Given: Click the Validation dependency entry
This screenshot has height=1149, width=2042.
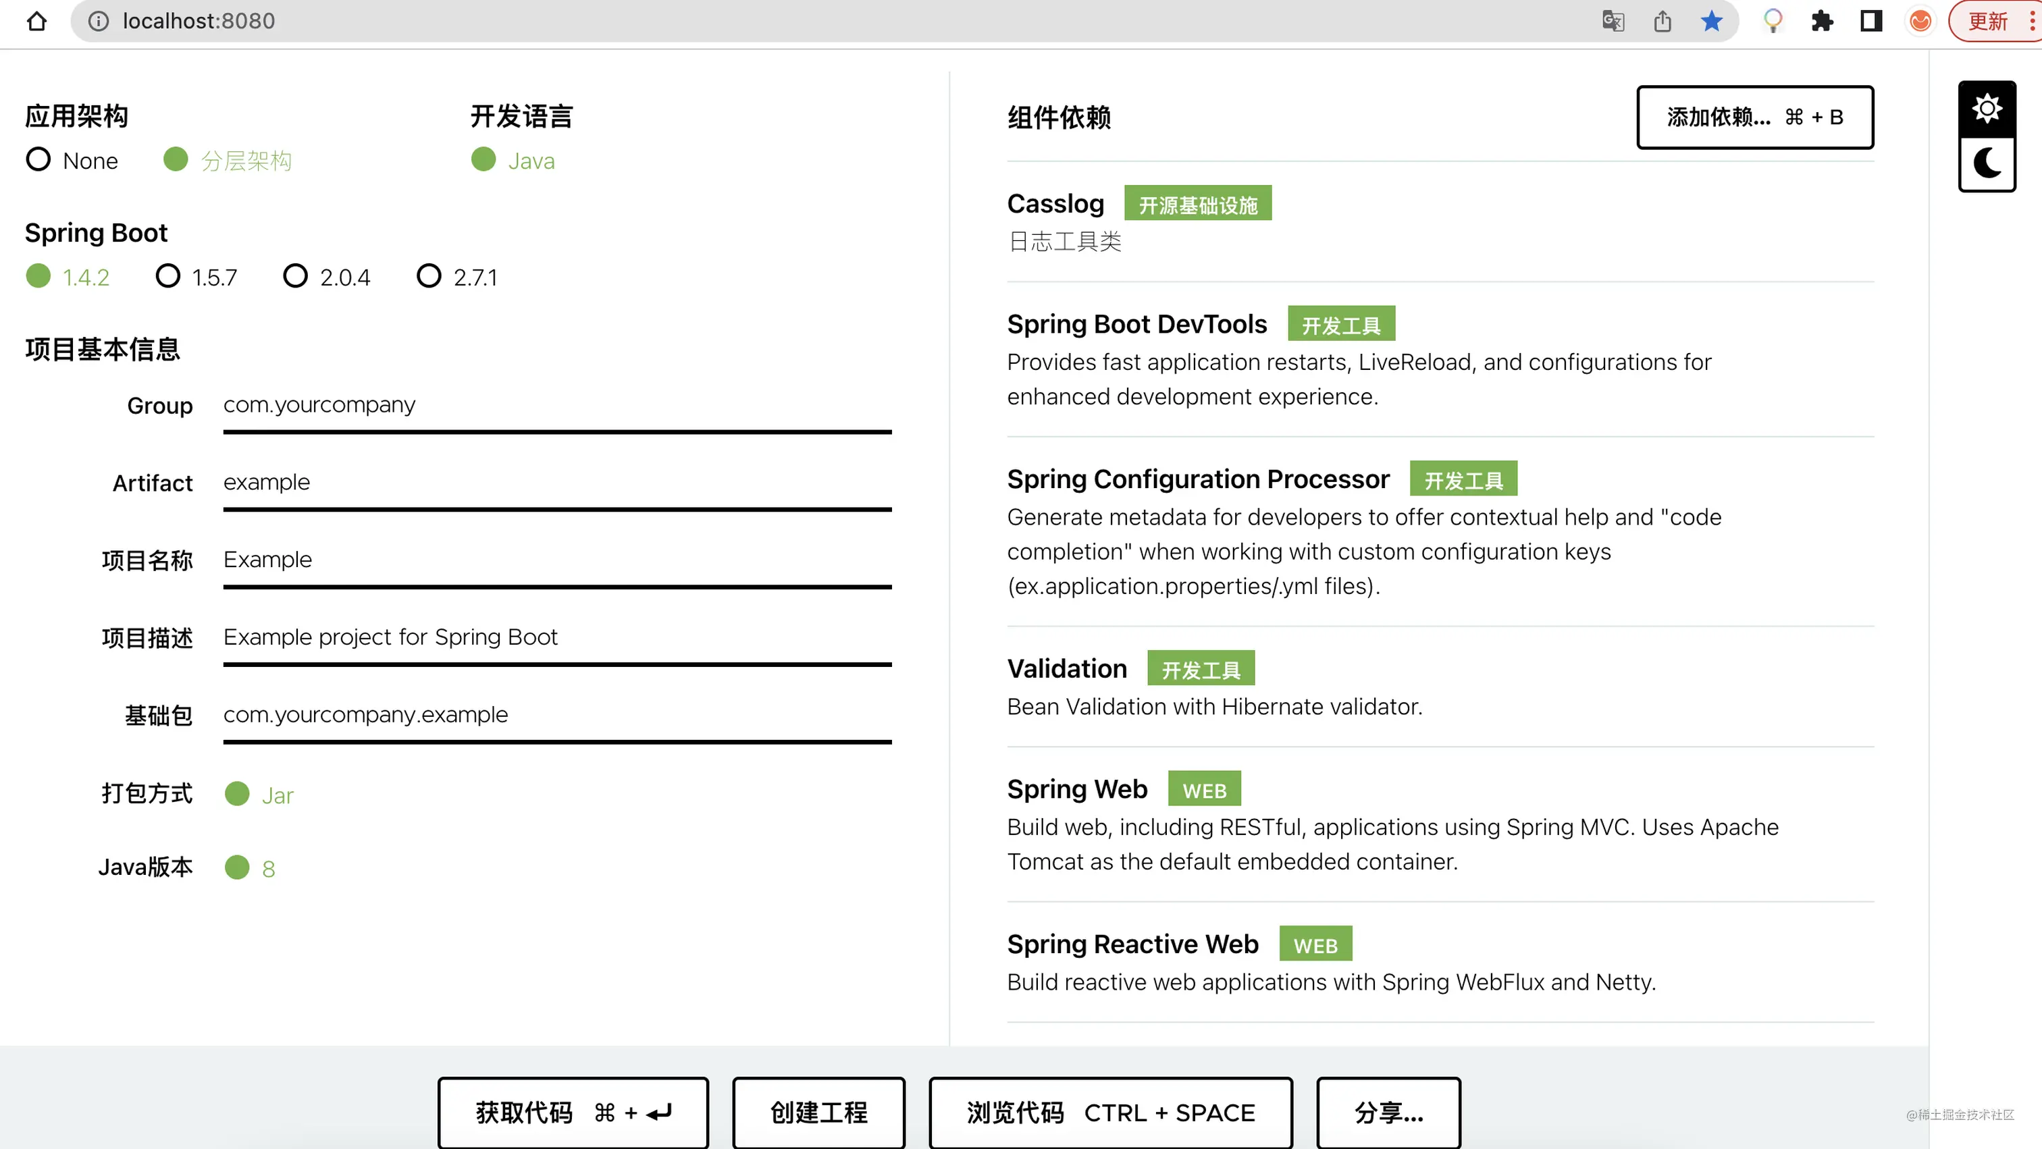Looking at the screenshot, I should tap(1440, 687).
